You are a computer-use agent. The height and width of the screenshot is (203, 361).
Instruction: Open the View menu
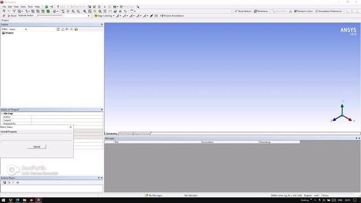pyautogui.click(x=16, y=7)
